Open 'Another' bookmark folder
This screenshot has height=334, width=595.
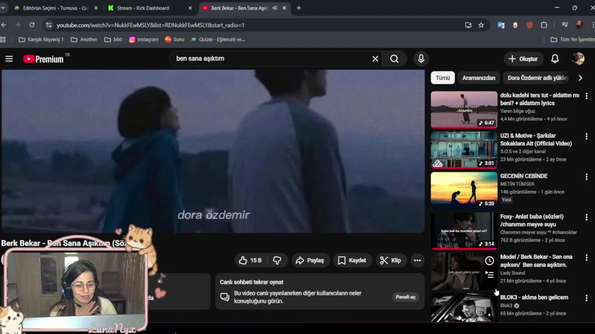pos(84,39)
